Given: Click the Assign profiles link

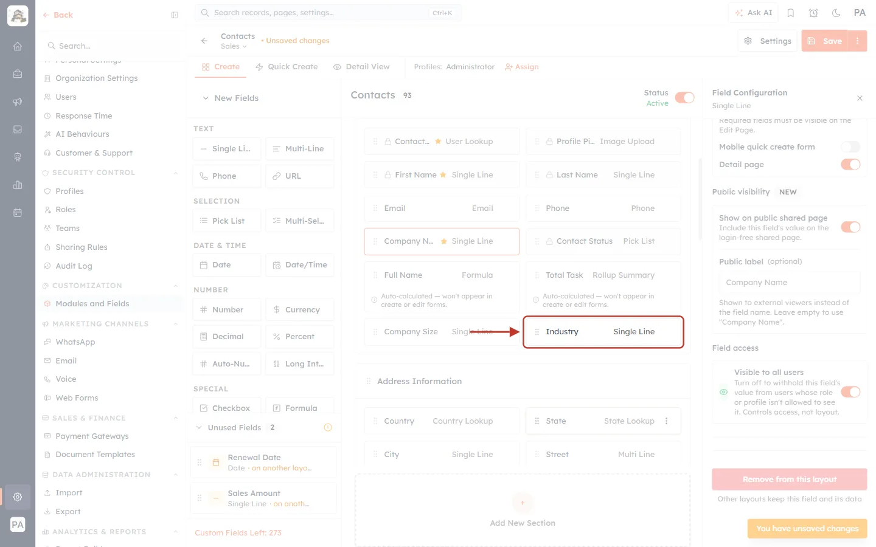Looking at the screenshot, I should point(522,67).
